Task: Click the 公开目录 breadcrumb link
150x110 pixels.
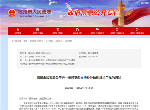Action: (x=49, y=41)
